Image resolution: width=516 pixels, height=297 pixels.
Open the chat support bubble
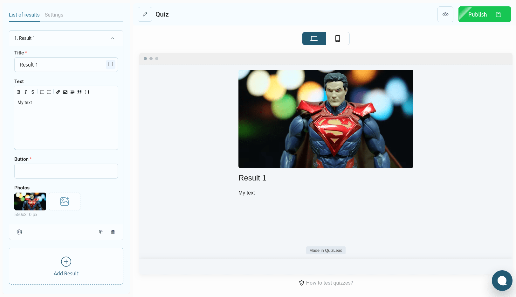click(502, 280)
